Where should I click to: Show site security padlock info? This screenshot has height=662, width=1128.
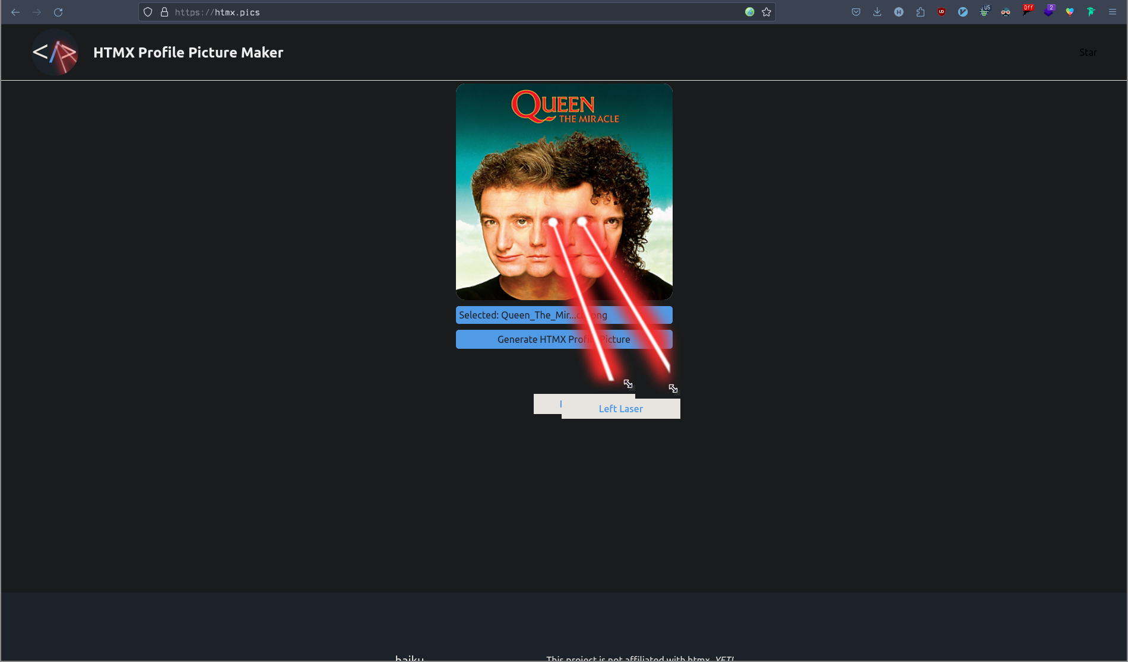pos(164,12)
